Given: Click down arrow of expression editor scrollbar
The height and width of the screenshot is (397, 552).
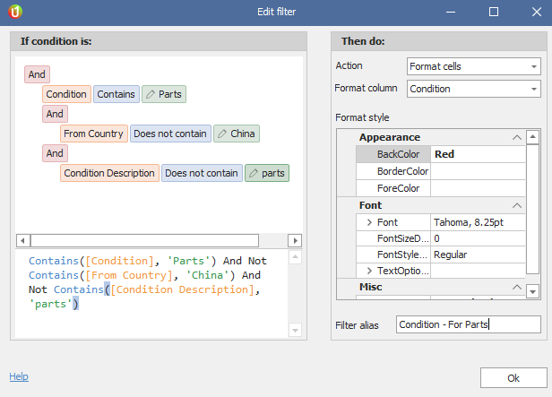Looking at the screenshot, I should (296, 330).
